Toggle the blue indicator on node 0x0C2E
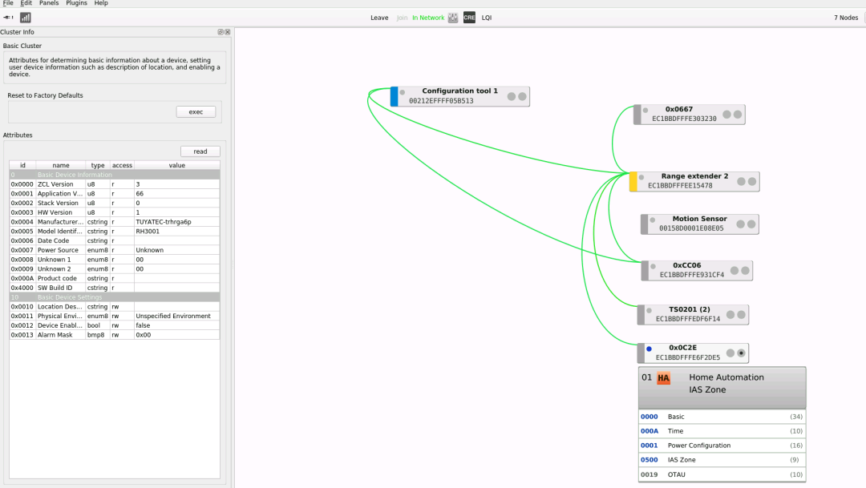This screenshot has width=866, height=488. (x=649, y=349)
